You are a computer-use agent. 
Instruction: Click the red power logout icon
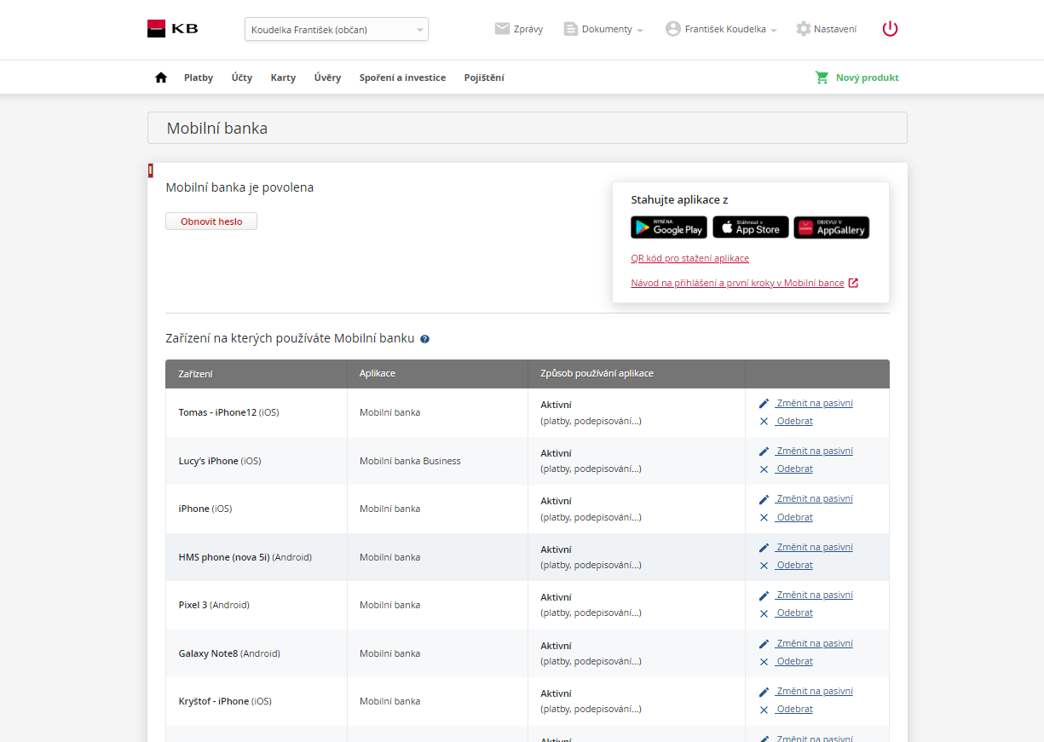[890, 29]
